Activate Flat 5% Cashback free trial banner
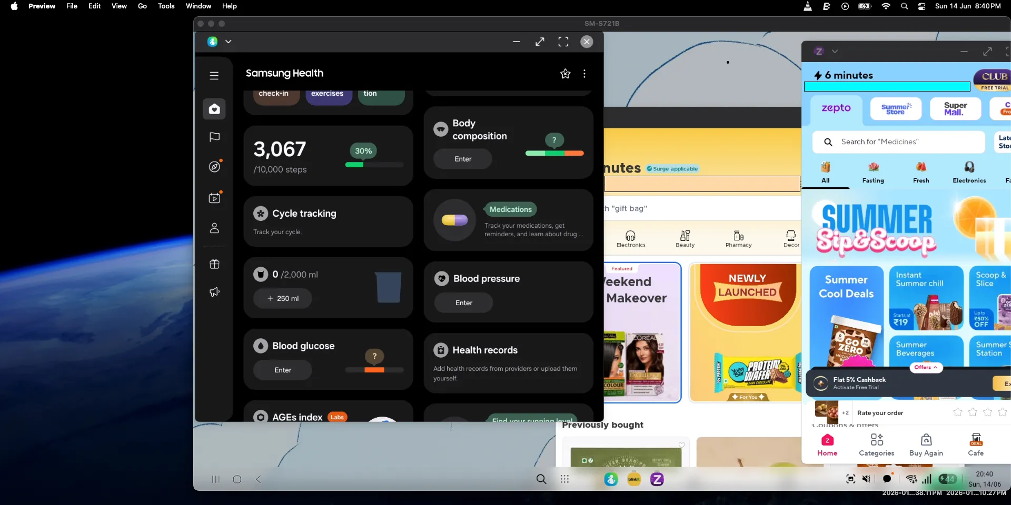The height and width of the screenshot is (505, 1011). coord(908,383)
